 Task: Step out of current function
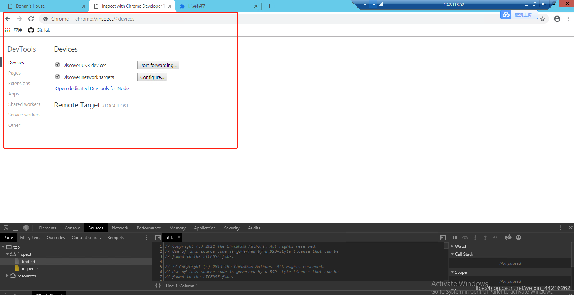[485, 237]
